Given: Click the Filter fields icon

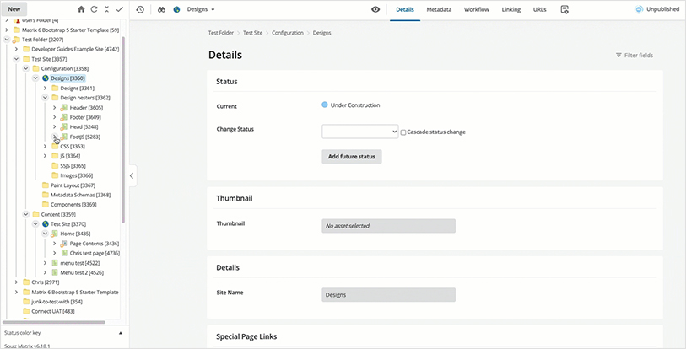Looking at the screenshot, I should pos(618,55).
